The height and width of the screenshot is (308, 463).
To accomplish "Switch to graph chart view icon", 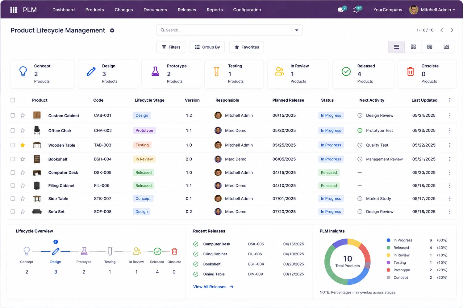I will [446, 47].
